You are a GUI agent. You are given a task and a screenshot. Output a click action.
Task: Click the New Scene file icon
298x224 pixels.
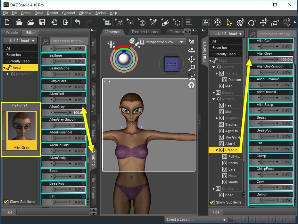click(7, 22)
